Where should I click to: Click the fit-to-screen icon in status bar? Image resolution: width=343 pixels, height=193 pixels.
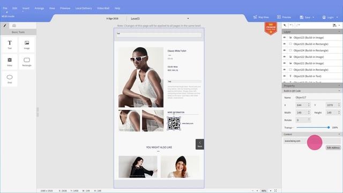275,191
